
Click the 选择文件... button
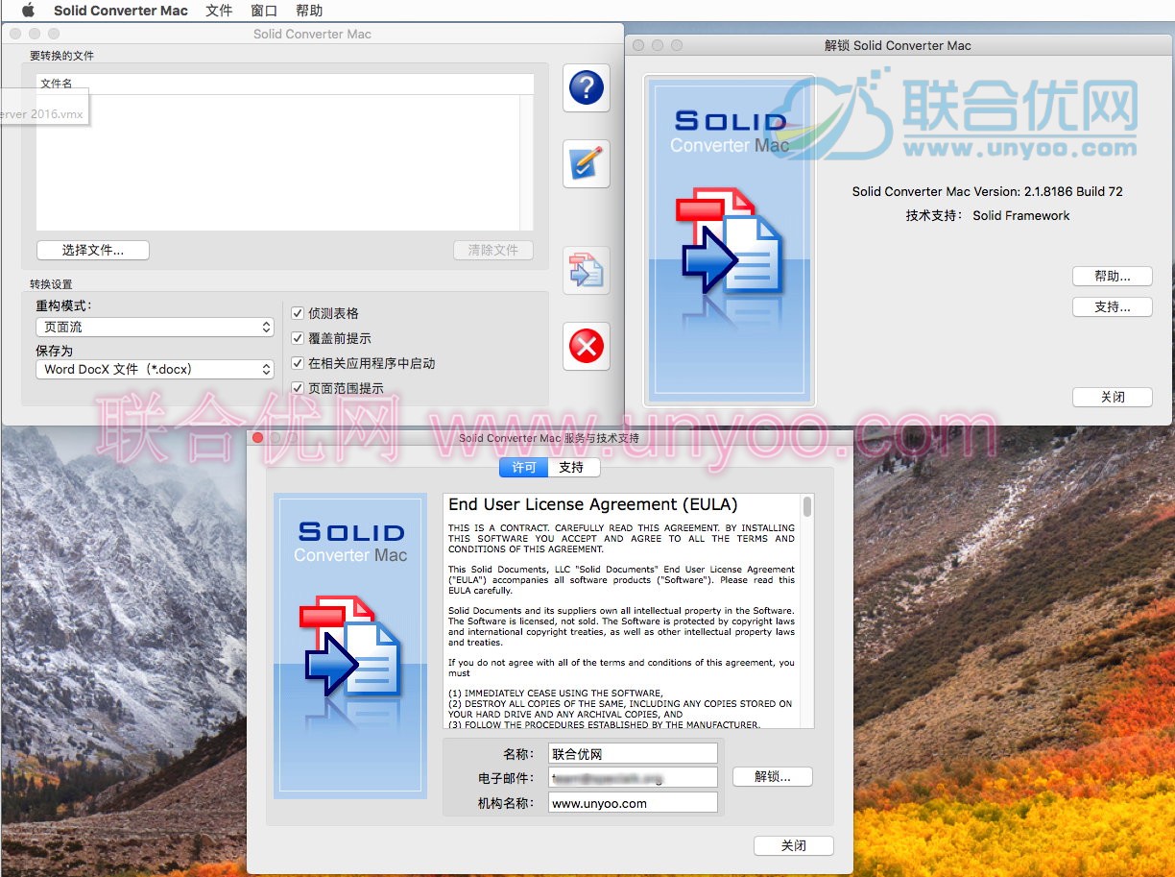(x=93, y=250)
